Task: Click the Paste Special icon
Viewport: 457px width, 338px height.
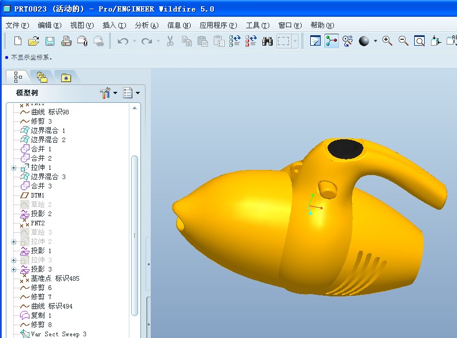Action: [219, 41]
